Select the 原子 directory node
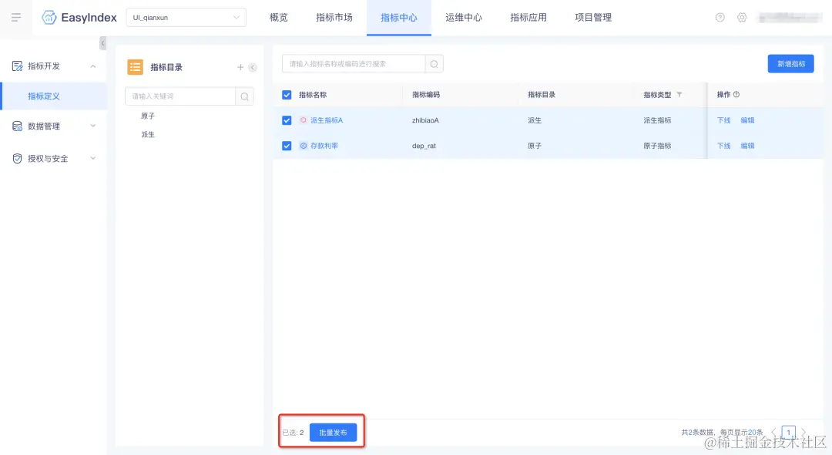Viewport: 832px width, 455px height. (x=148, y=116)
